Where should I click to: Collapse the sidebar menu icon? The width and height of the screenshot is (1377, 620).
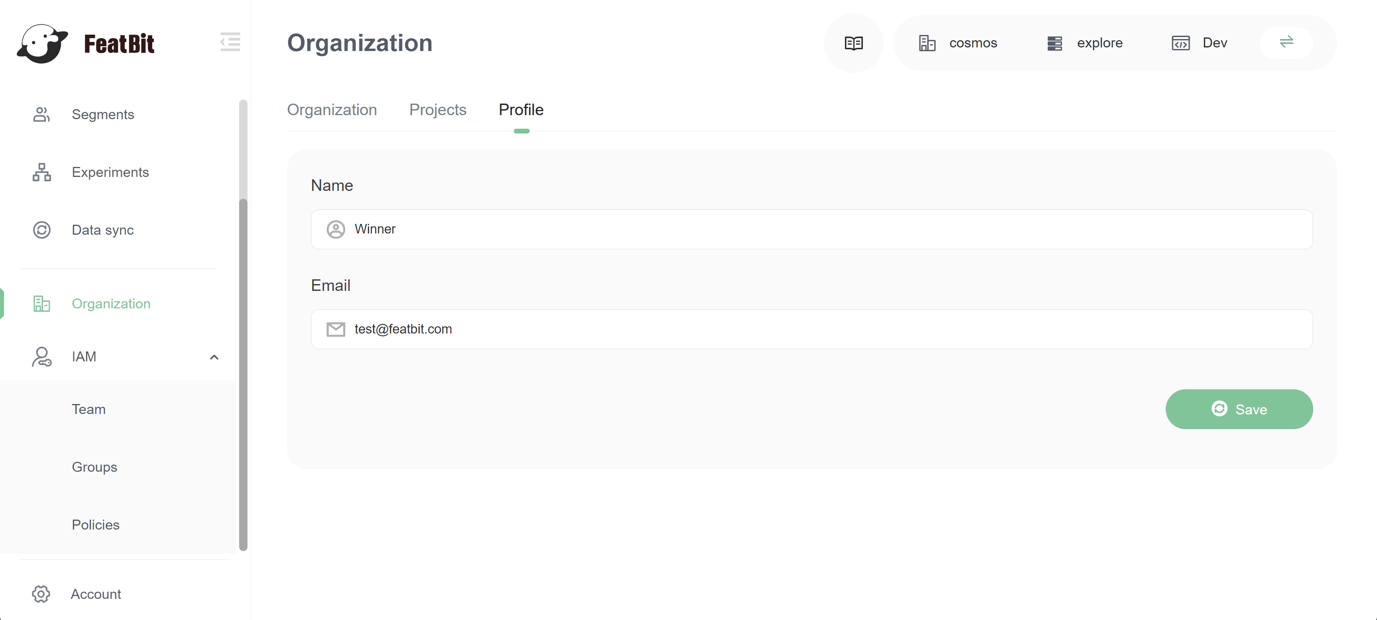[230, 42]
